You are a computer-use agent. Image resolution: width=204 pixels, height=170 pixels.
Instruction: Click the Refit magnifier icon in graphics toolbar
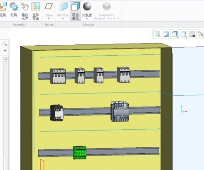[x=157, y=34]
